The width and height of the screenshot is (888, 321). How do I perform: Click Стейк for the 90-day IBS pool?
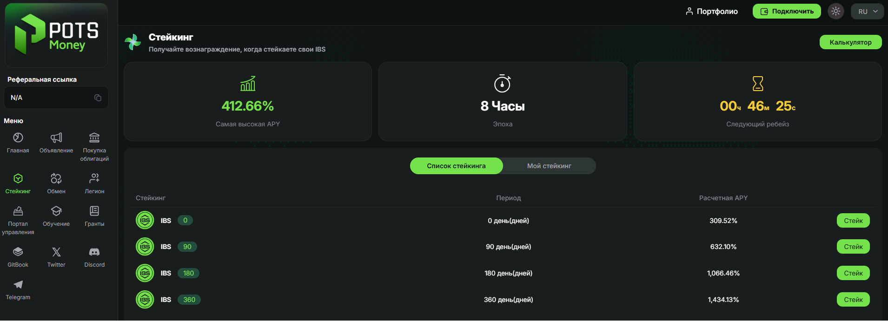click(x=853, y=247)
